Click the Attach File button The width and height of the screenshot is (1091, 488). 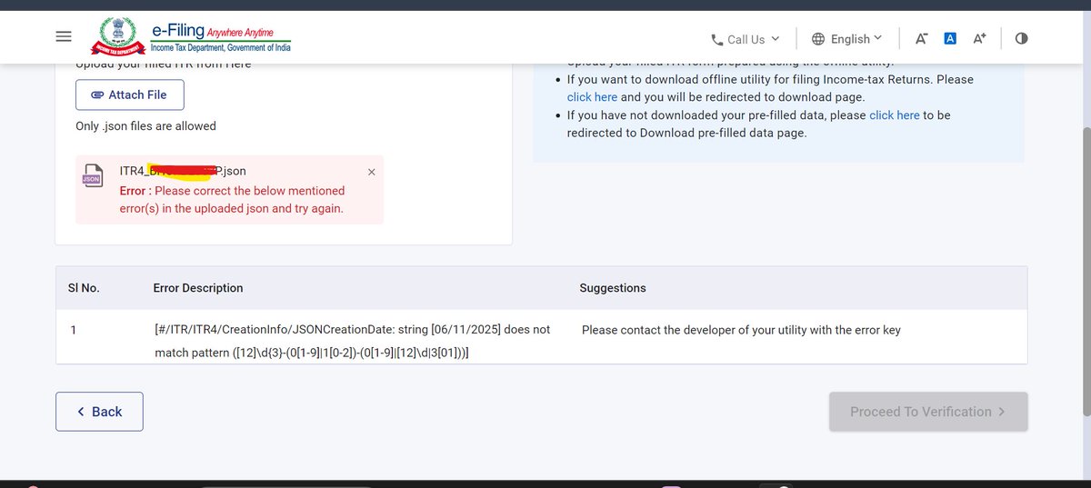point(129,95)
